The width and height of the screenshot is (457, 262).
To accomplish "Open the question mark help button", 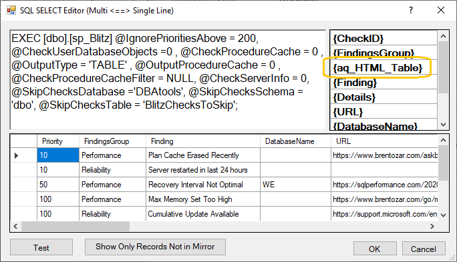I will pyautogui.click(x=411, y=10).
